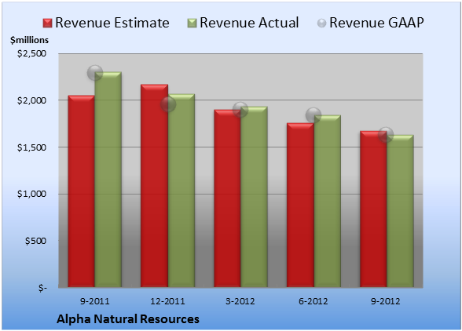Click the GAAP sphere marker for 9-2012
This screenshot has width=462, height=331.
click(x=386, y=135)
